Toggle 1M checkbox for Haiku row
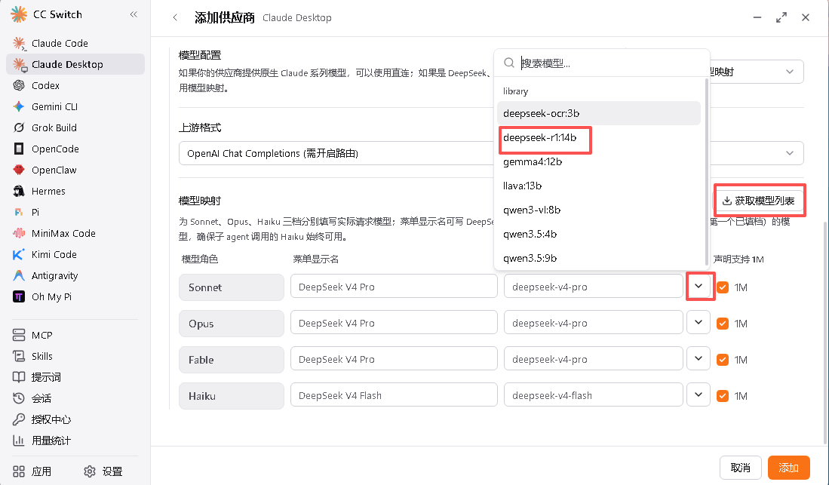This screenshot has width=829, height=485. (x=722, y=395)
